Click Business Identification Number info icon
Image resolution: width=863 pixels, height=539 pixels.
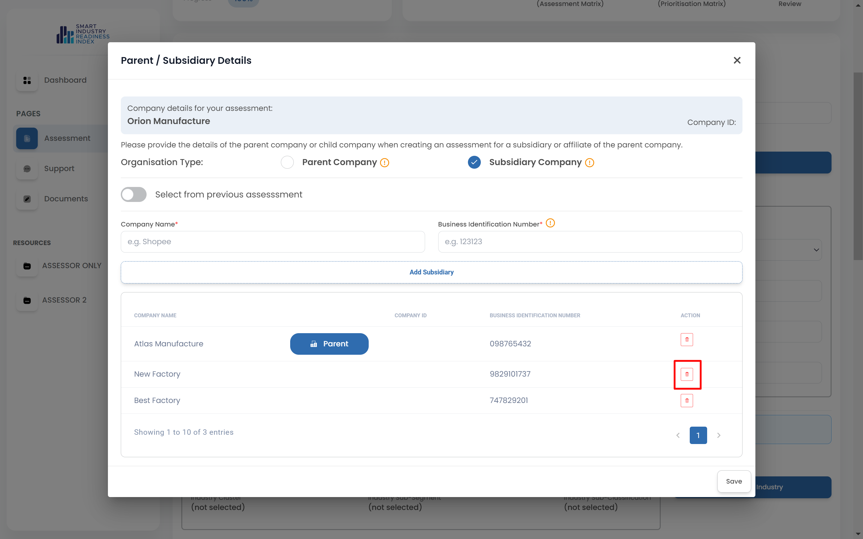click(x=550, y=223)
